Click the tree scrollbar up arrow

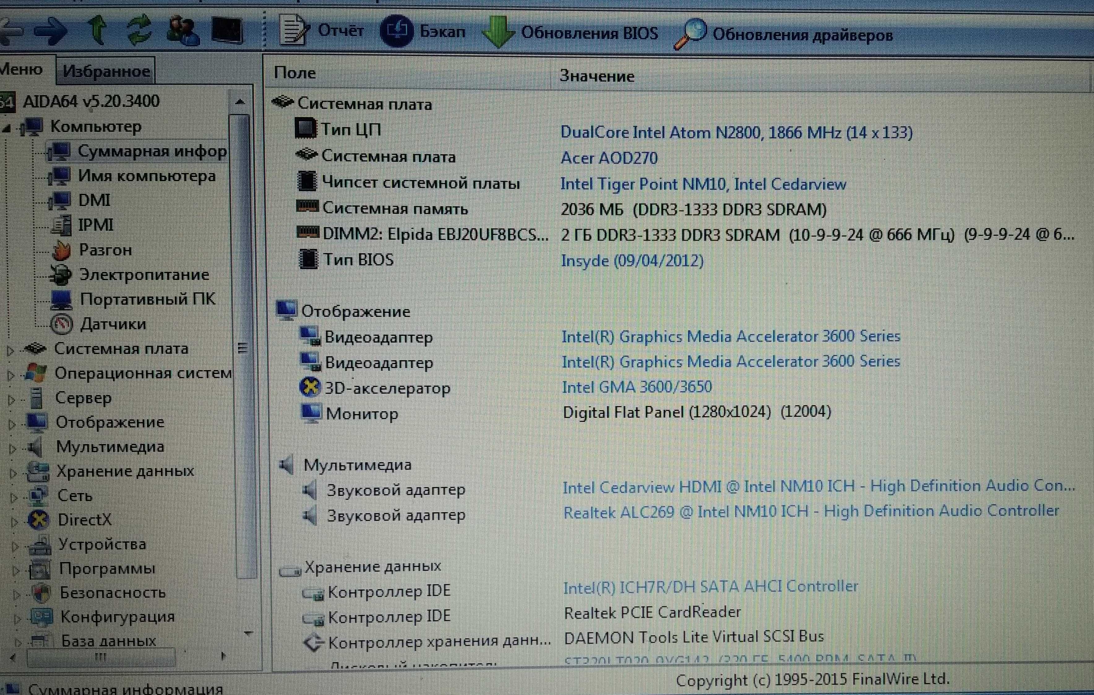pyautogui.click(x=240, y=102)
